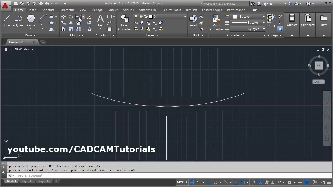
Task: Activate the Copy tool
Action: click(x=63, y=23)
